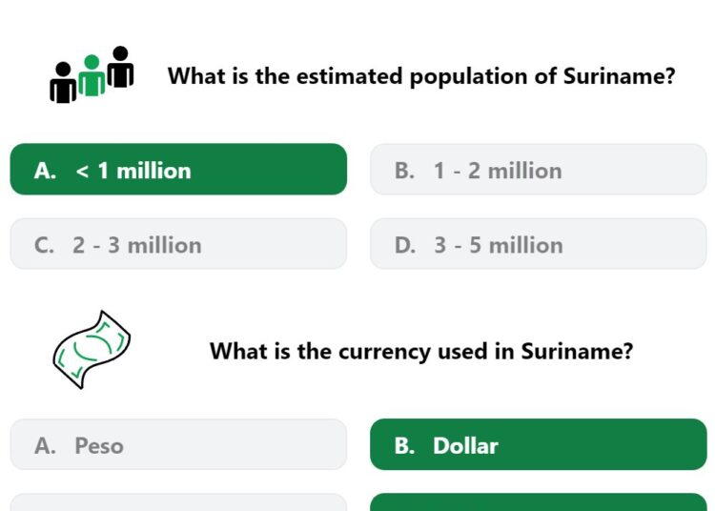Select the 'Dollar' currency answer
715x511 pixels.
point(538,444)
